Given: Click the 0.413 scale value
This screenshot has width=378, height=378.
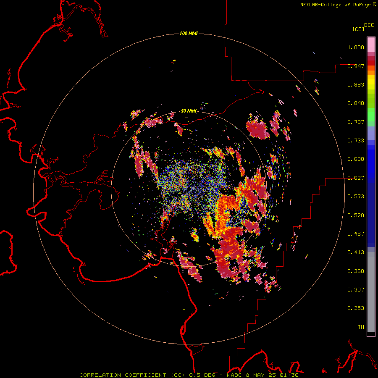Looking at the screenshot, I should [x=356, y=252].
